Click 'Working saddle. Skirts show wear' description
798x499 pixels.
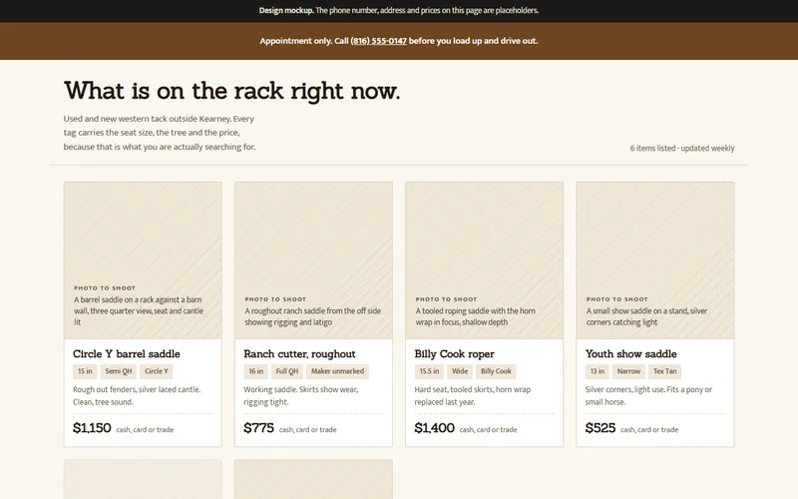pyautogui.click(x=301, y=395)
